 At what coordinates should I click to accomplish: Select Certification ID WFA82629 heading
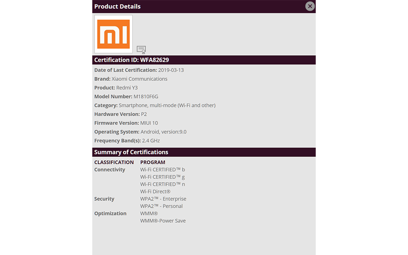(131, 60)
